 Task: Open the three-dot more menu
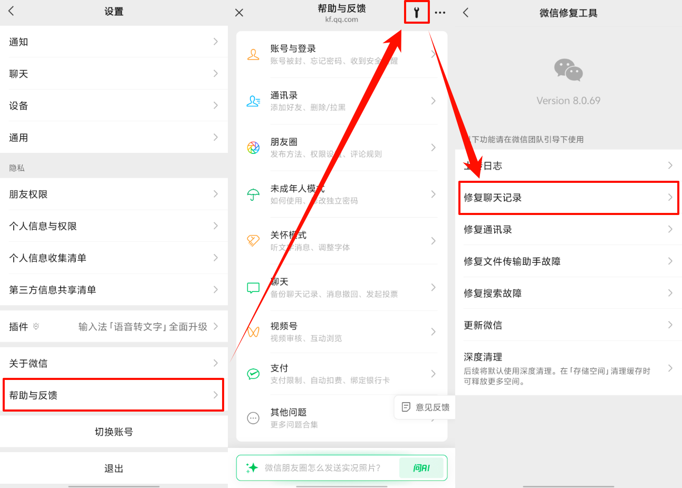pyautogui.click(x=440, y=13)
